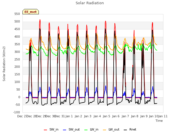Click the 250 y-axis tick label
180x135 pixels.
17,59
